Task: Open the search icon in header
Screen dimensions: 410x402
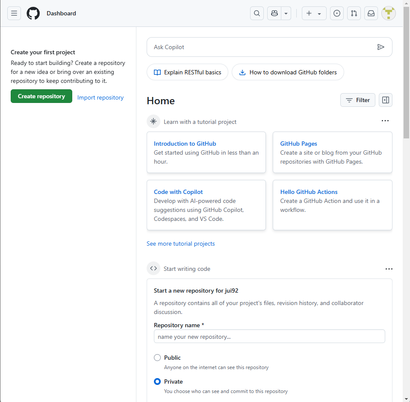Action: (x=257, y=13)
